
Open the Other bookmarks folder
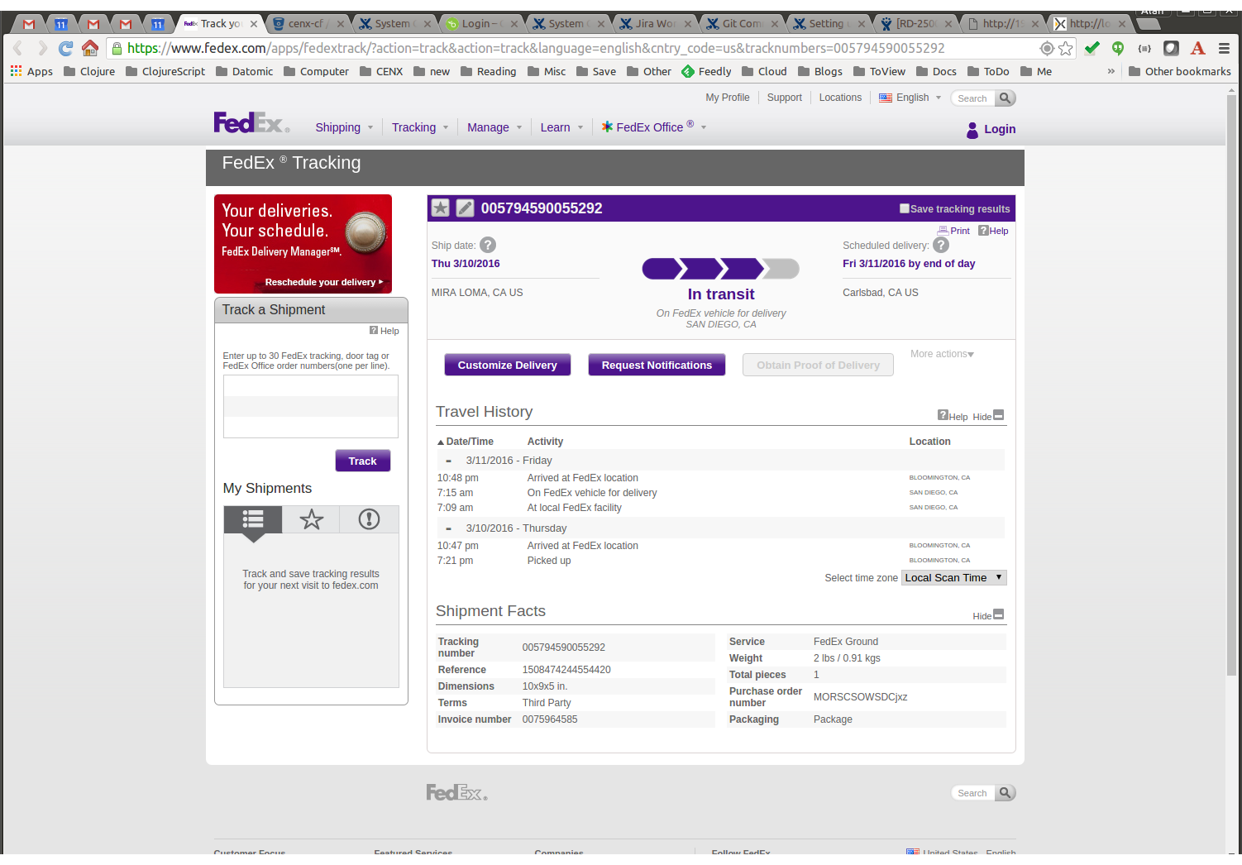coord(1180,71)
